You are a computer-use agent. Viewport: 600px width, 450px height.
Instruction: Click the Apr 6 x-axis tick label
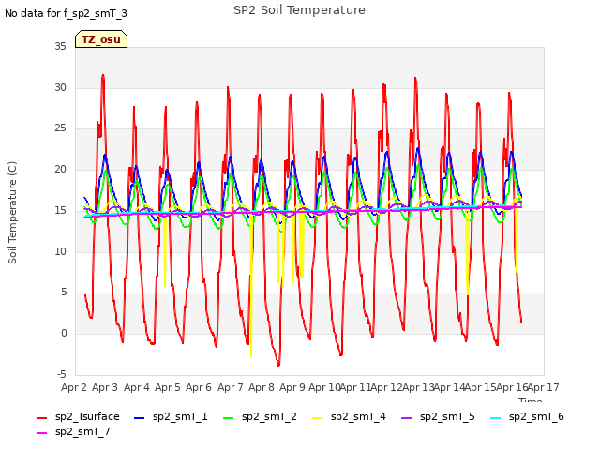(x=199, y=387)
